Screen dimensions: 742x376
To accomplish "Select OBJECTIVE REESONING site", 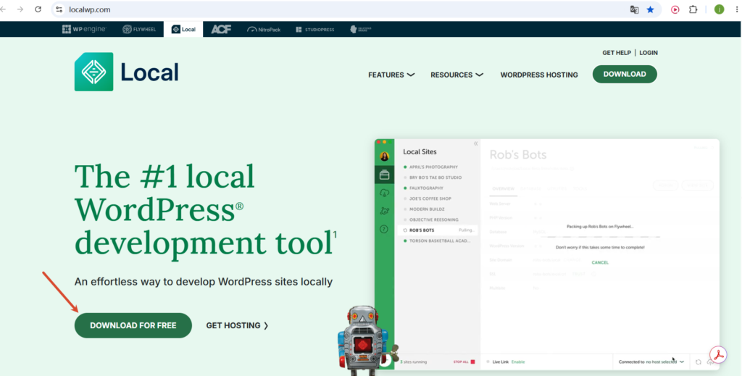I will tap(435, 220).
